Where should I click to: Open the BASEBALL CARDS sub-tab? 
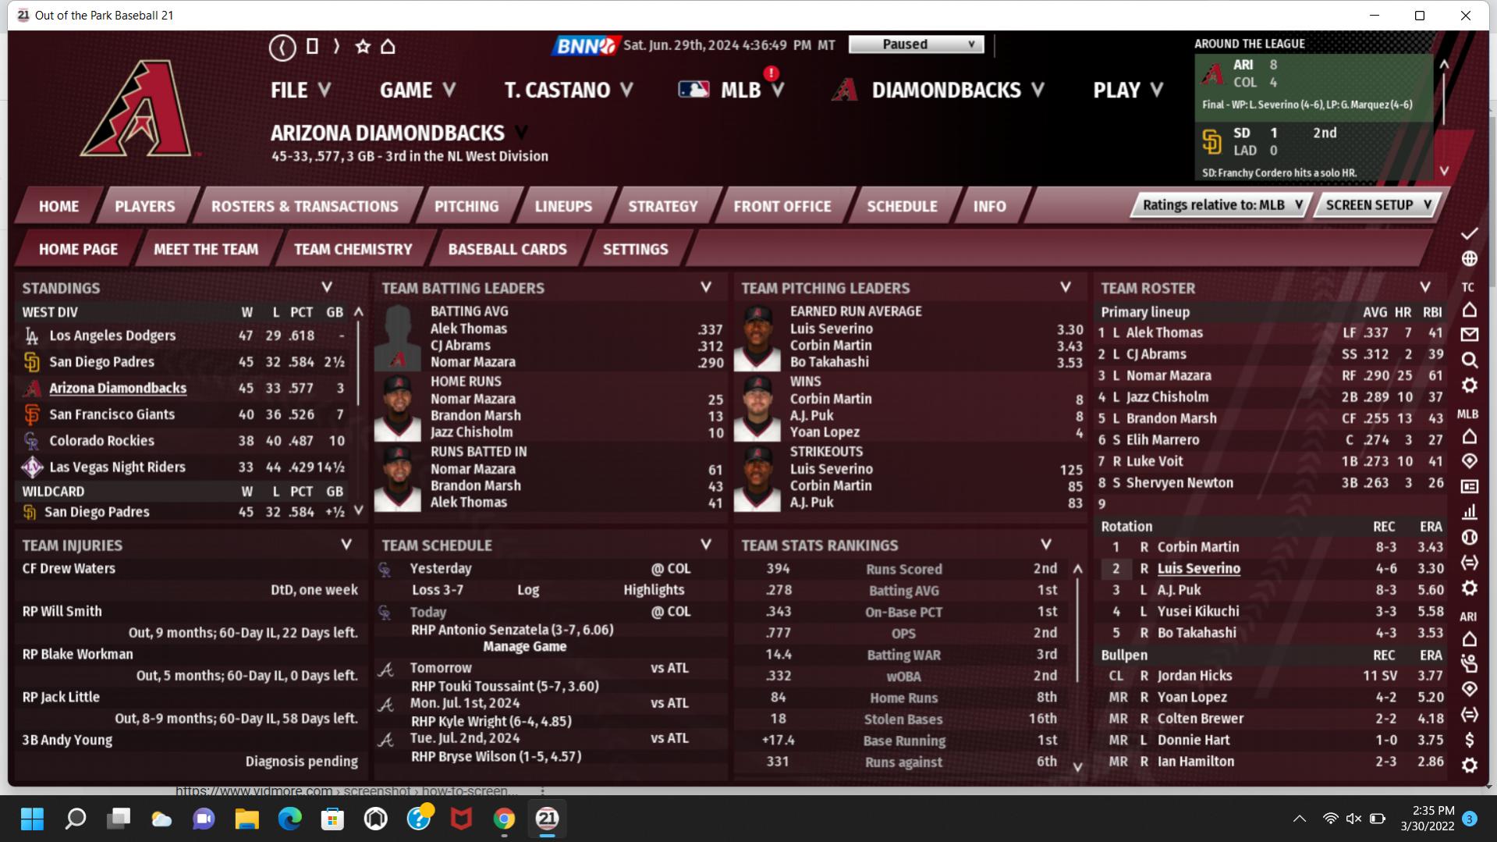[x=507, y=249]
